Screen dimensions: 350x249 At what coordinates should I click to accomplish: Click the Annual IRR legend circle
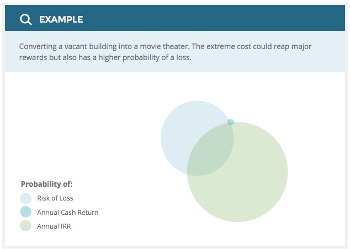coord(26,226)
